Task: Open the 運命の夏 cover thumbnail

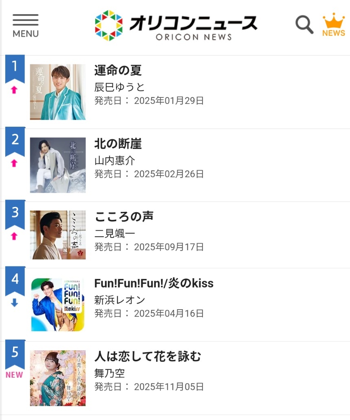Action: (x=58, y=92)
